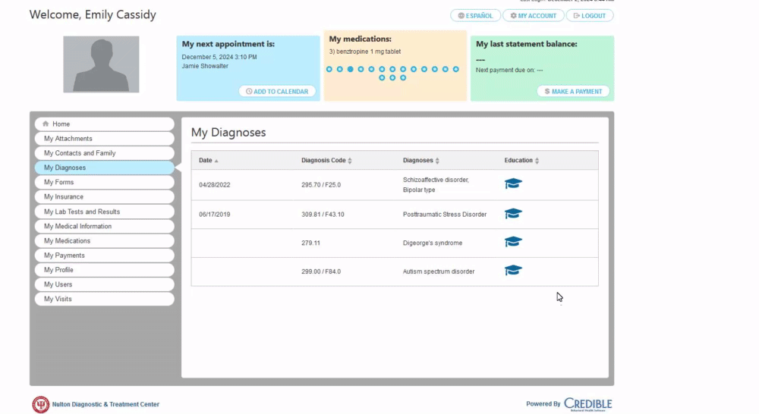Go to Home in sidebar
This screenshot has height=414, width=759.
tap(105, 124)
